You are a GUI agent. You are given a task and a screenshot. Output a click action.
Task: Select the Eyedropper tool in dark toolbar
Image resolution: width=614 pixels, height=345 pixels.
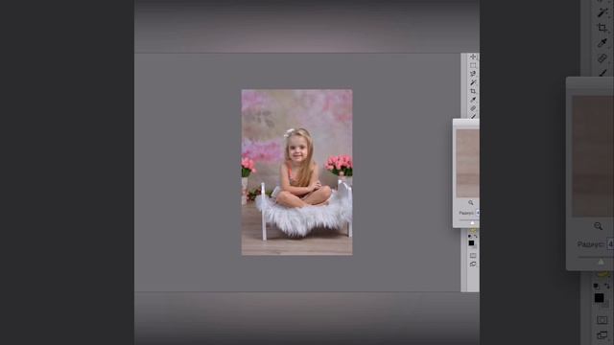tap(602, 43)
